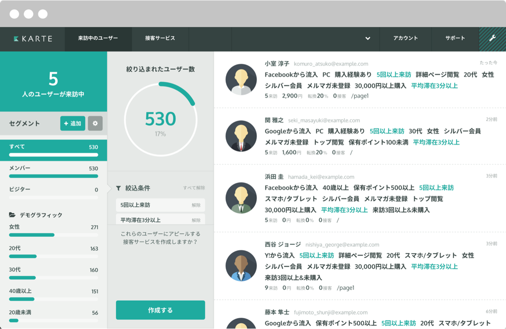Open 浜田 圭's avatar
This screenshot has width=506, height=329.
tap(241, 198)
